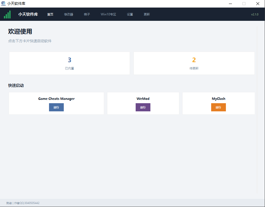Run Game Cheats Manager with blue 运行 button
Viewport: 265px width, 207px height.
56,107
